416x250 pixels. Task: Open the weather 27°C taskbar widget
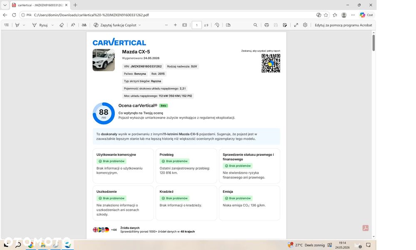click(x=306, y=245)
